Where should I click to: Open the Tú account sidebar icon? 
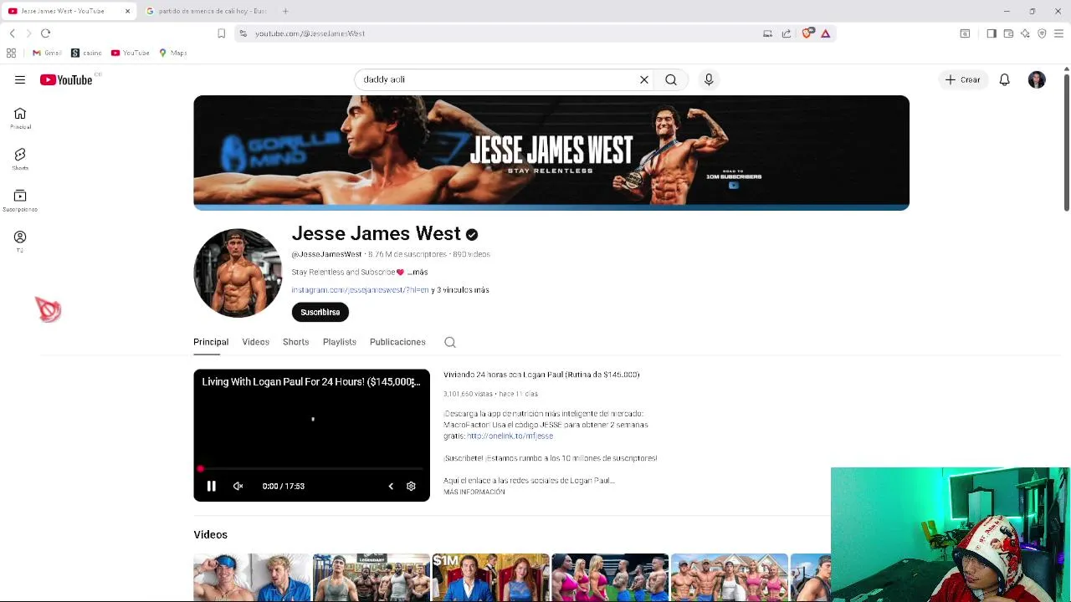[x=20, y=242]
